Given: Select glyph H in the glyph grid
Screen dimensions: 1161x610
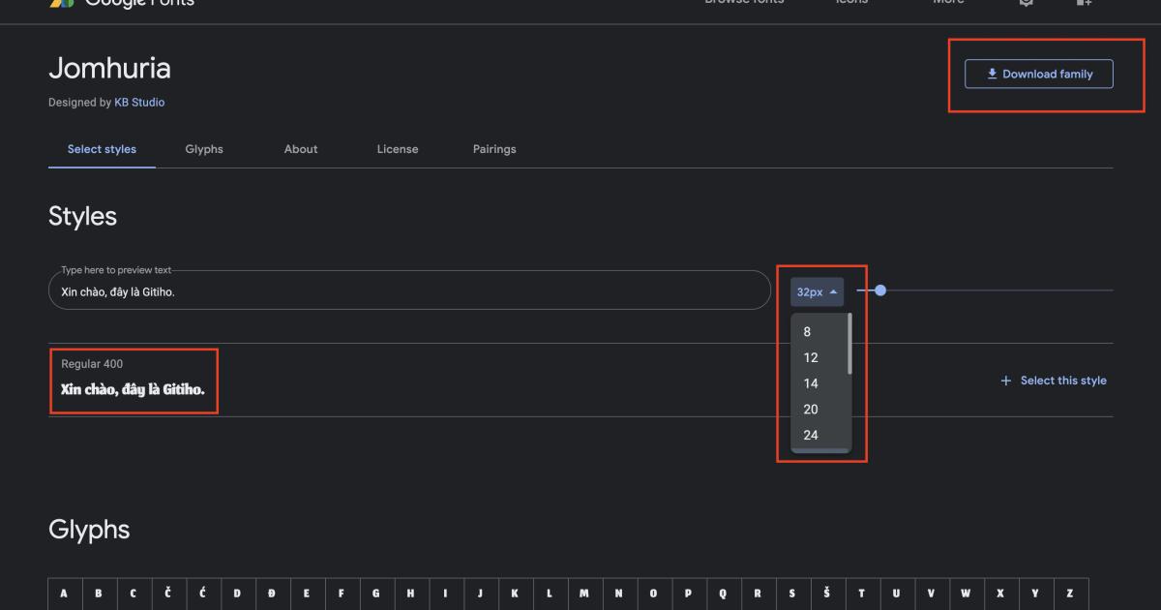Looking at the screenshot, I should [411, 594].
